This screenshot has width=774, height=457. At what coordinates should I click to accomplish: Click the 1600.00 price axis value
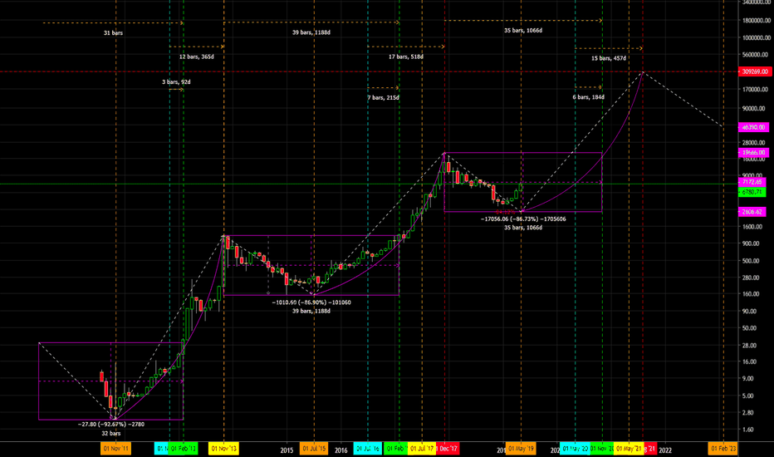coord(752,227)
